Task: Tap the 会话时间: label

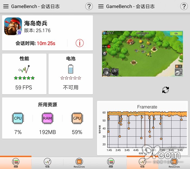Action: click(x=26, y=43)
